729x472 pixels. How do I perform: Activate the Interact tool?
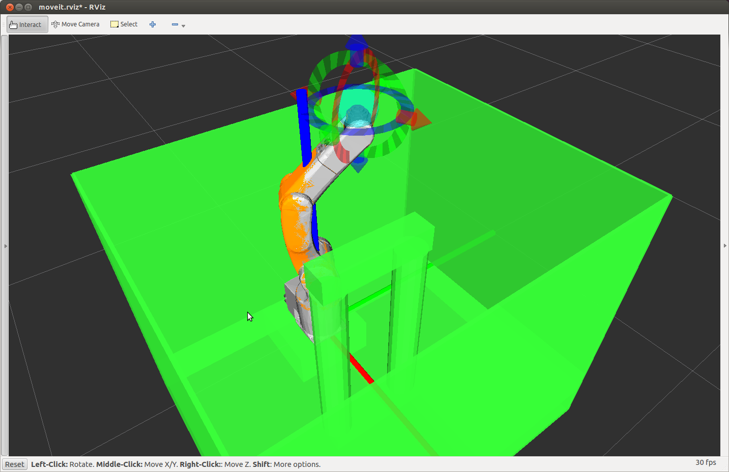pyautogui.click(x=27, y=24)
